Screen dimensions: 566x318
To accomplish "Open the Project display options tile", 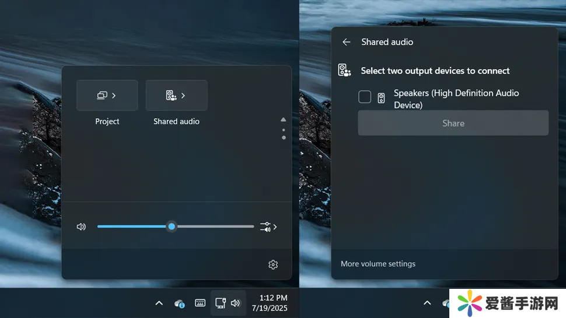I will (x=107, y=96).
